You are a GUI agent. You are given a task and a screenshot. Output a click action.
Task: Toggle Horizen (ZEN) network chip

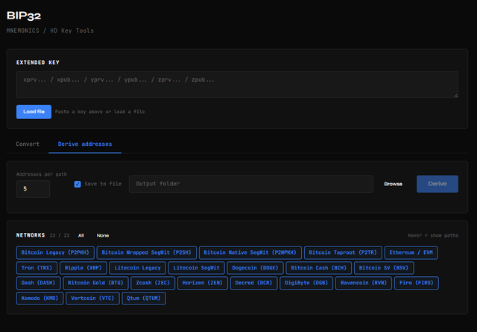(203, 283)
